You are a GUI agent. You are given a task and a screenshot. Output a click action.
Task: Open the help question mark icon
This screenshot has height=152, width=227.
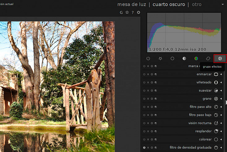click(x=133, y=13)
